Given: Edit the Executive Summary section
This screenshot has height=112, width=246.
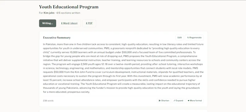Looking at the screenshot, I should pyautogui.click(x=180, y=38).
